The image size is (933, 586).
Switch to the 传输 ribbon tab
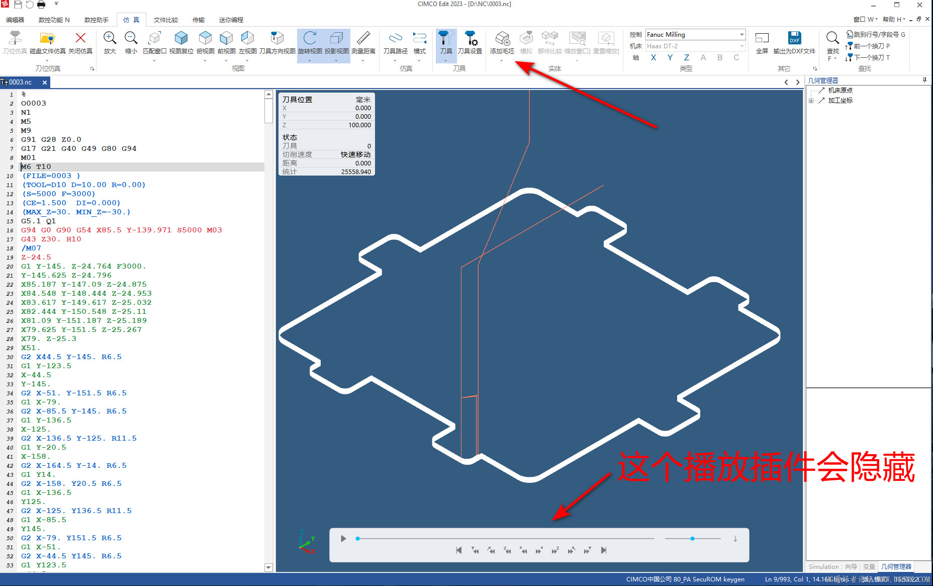(199, 20)
